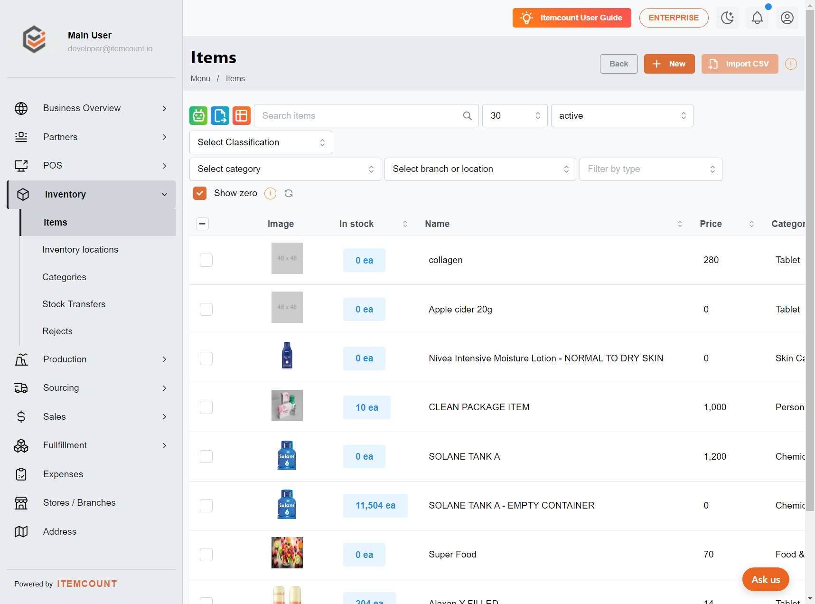
Task: Click the Back button
Action: [618, 64]
